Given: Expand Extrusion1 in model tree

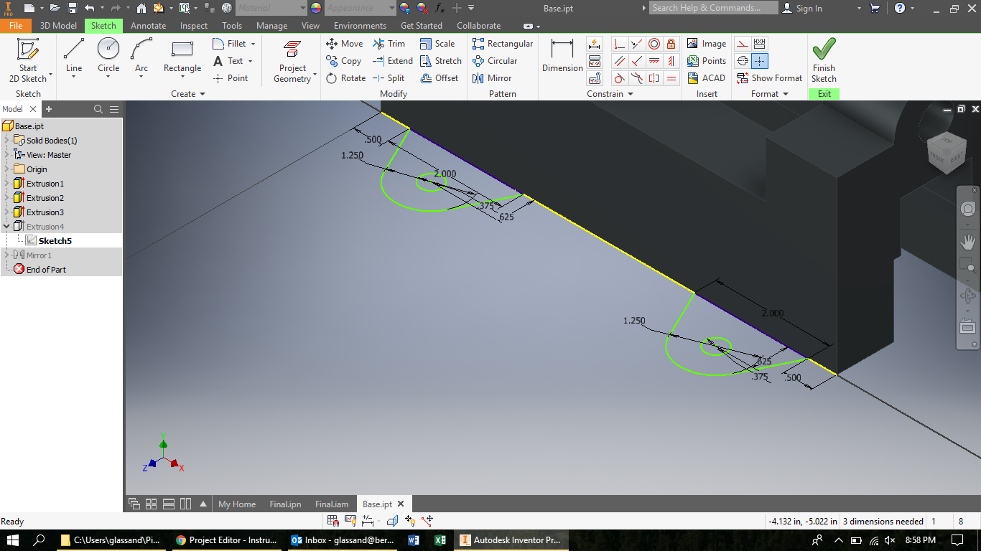Looking at the screenshot, I should tap(6, 184).
